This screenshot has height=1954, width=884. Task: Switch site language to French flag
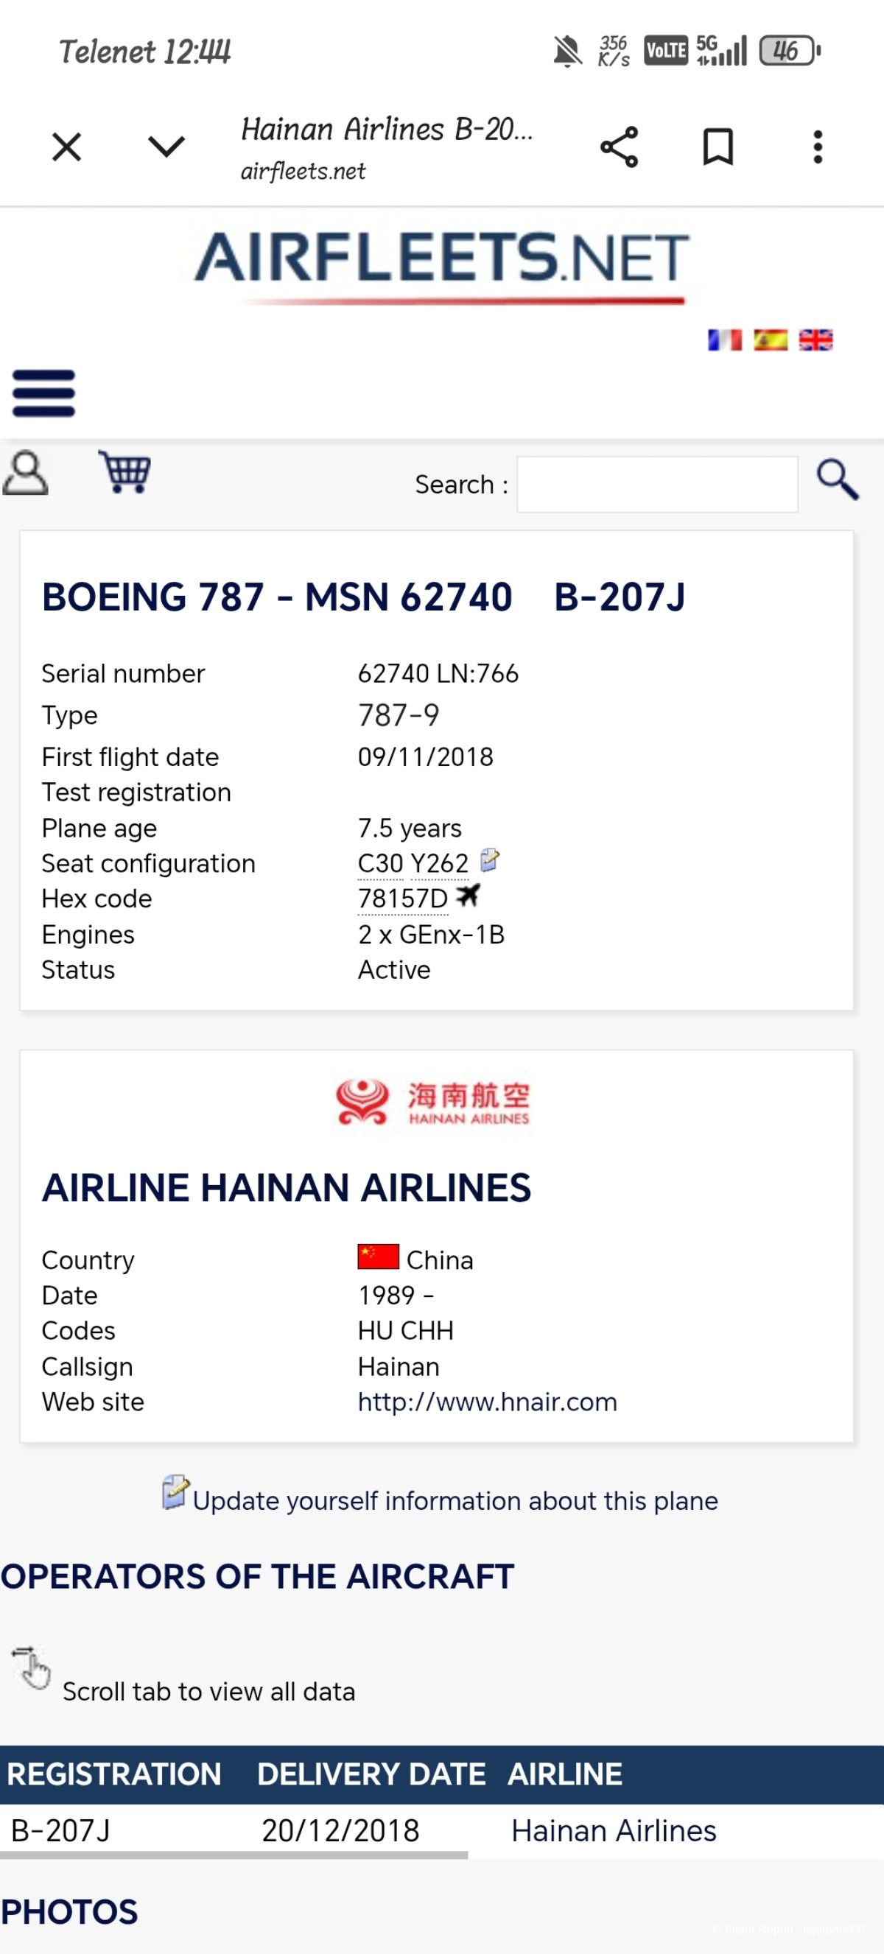tap(725, 340)
